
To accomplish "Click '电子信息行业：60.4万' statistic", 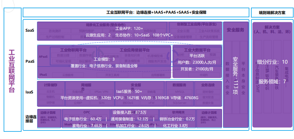I will coord(83,119).
